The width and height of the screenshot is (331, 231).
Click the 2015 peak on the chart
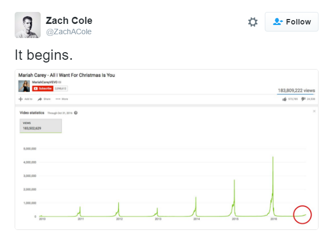coord(234,180)
